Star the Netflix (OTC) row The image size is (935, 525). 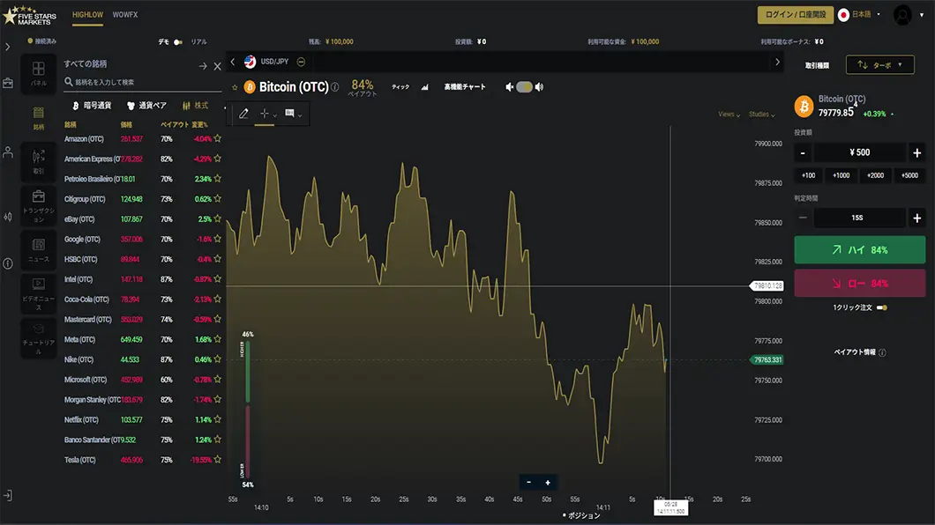pos(218,419)
